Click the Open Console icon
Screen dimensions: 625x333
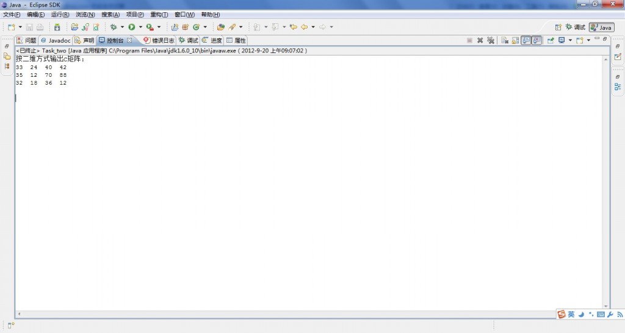pyautogui.click(x=580, y=40)
